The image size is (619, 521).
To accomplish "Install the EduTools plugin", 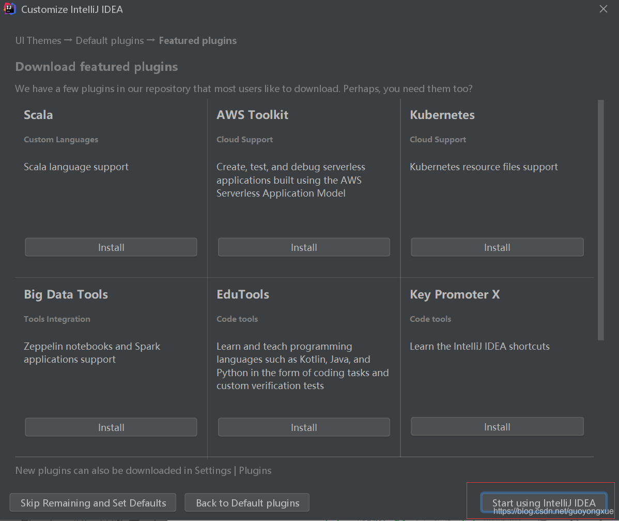I will coord(304,427).
